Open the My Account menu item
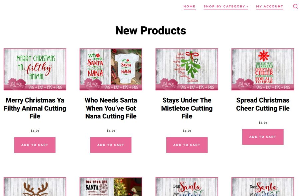This screenshot has width=300, height=196. tap(270, 7)
